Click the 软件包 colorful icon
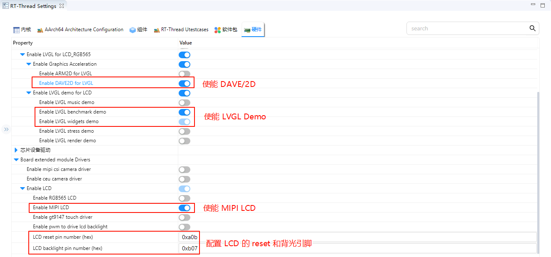The height and width of the screenshot is (257, 551). pyautogui.click(x=217, y=30)
